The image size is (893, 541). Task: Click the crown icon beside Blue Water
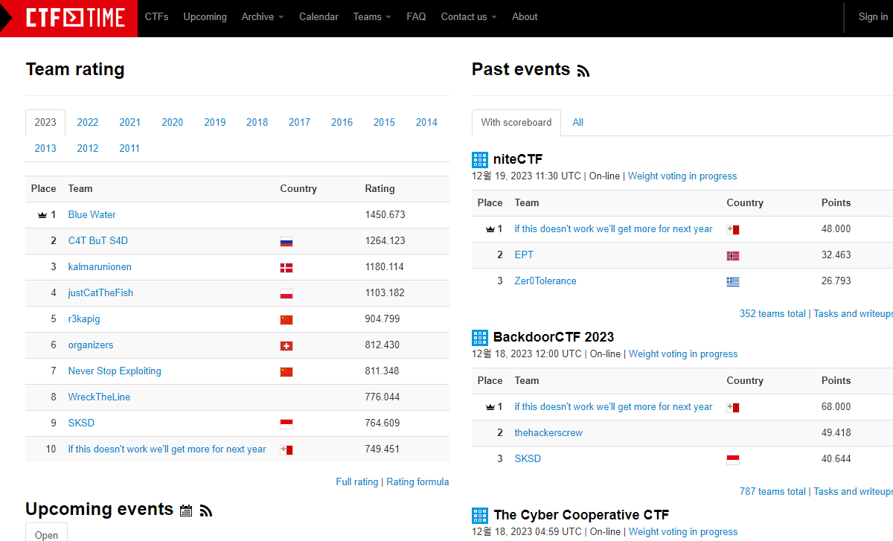click(x=42, y=215)
